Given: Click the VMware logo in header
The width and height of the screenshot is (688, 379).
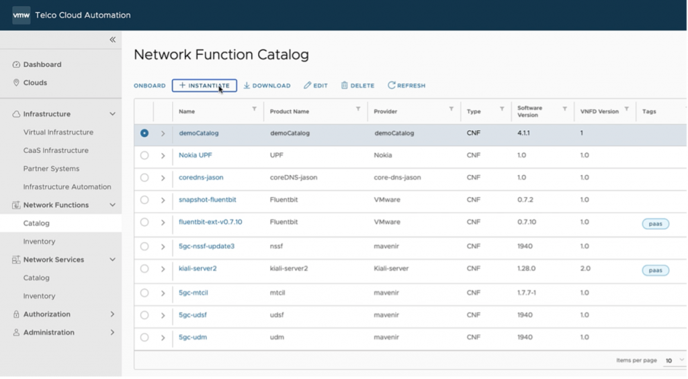Looking at the screenshot, I should point(21,15).
